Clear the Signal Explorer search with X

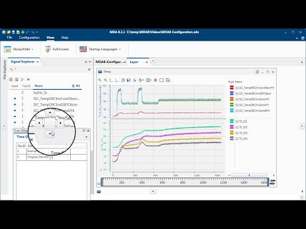pyautogui.click(x=89, y=69)
